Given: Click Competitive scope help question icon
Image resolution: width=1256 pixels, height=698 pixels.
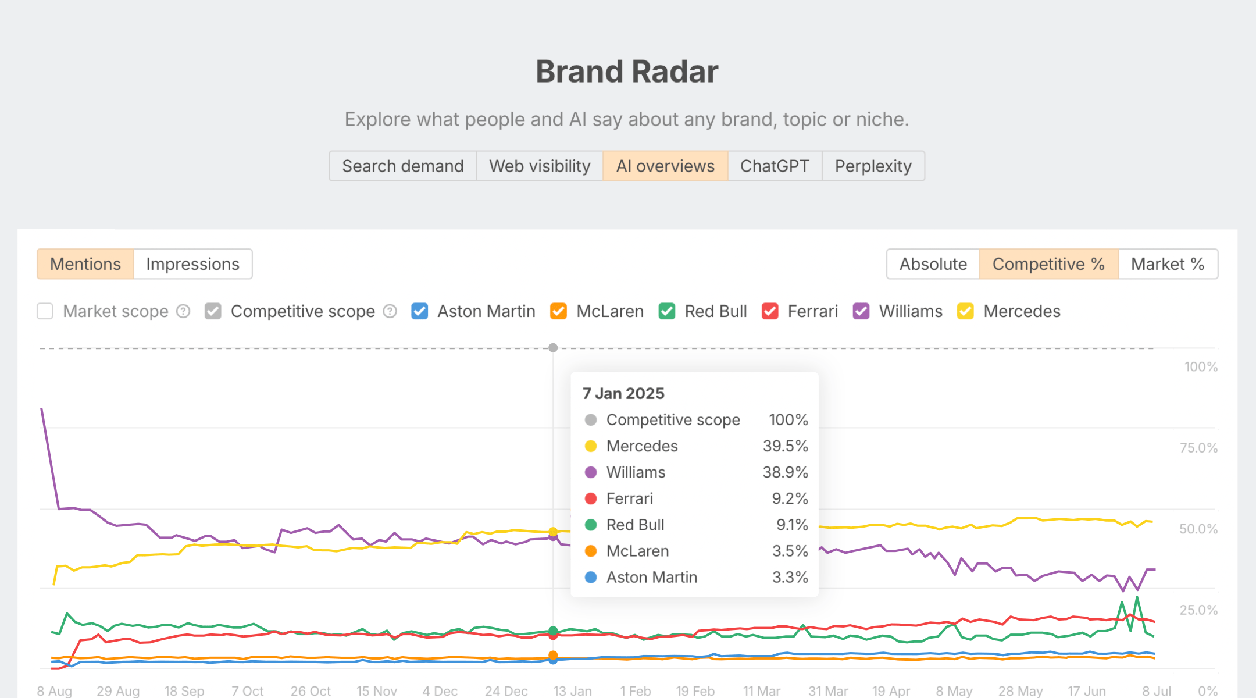Looking at the screenshot, I should tap(390, 312).
